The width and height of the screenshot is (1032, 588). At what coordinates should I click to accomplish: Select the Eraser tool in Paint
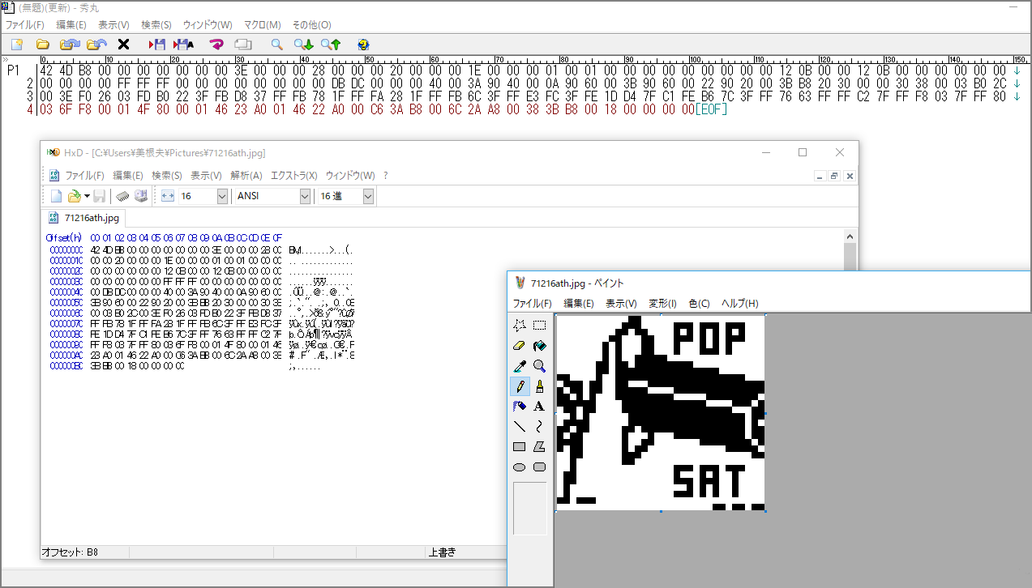coord(520,346)
